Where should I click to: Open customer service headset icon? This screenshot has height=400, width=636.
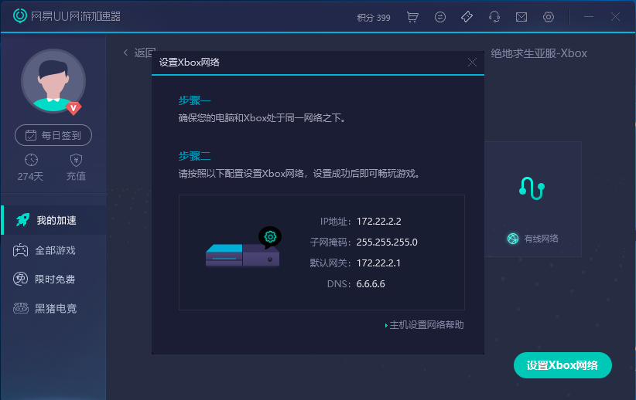click(494, 17)
